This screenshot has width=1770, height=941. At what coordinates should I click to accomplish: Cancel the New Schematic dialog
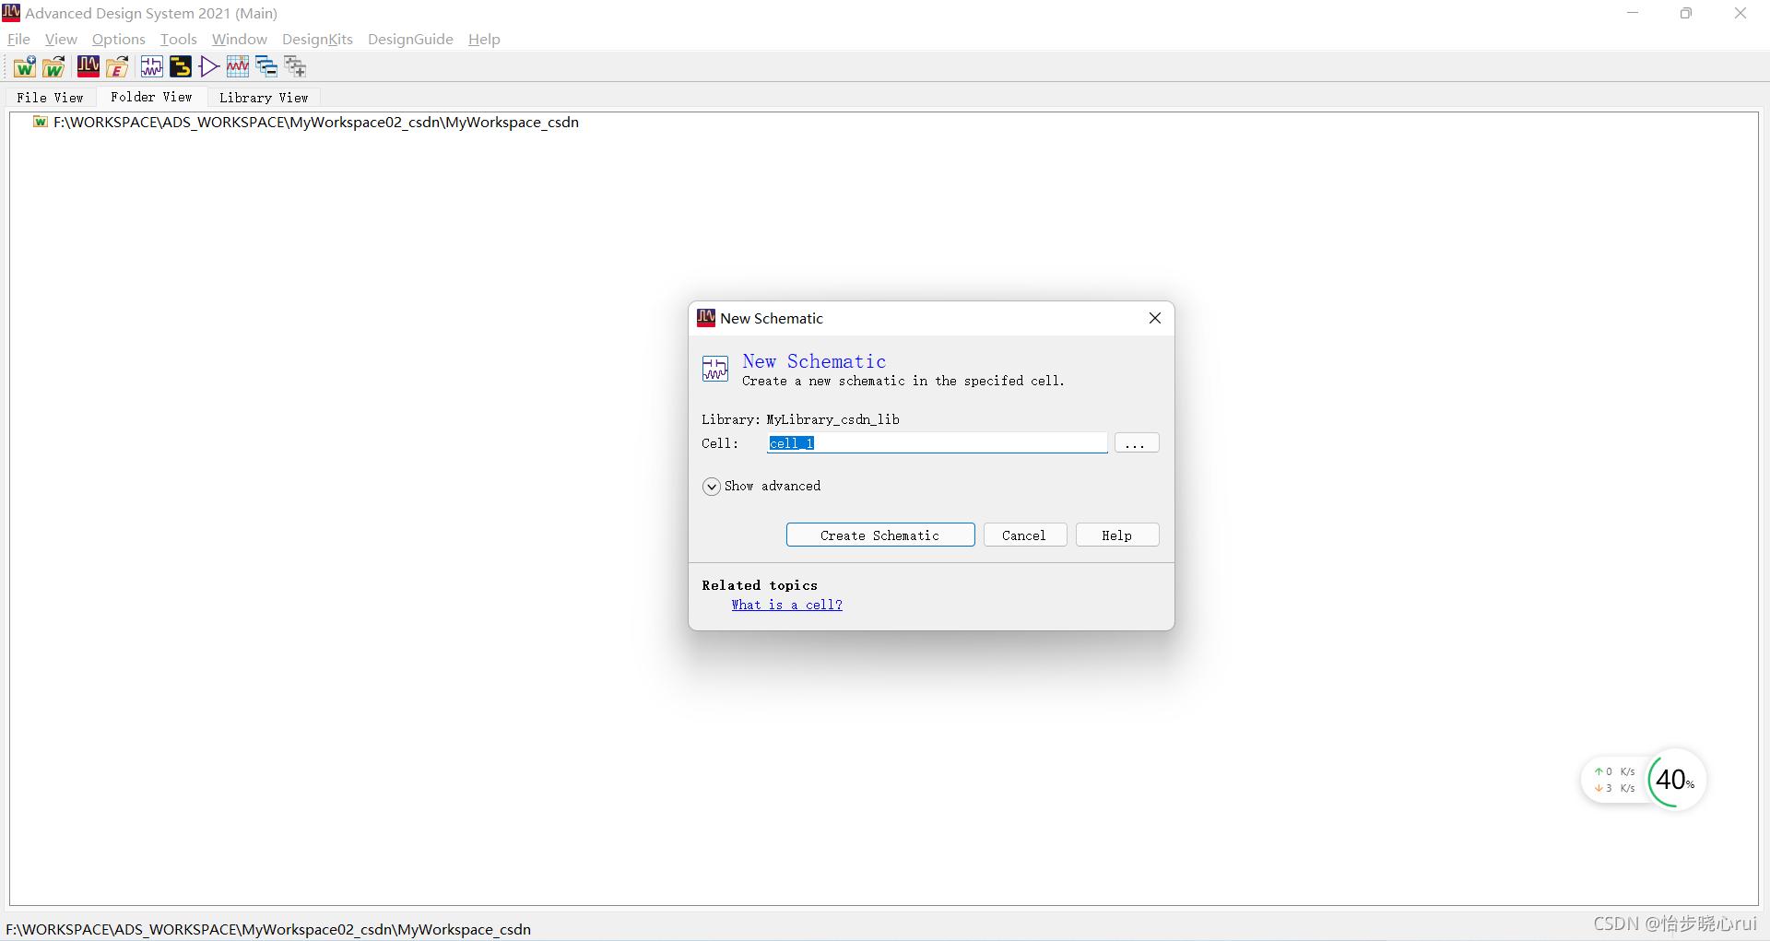coord(1024,535)
